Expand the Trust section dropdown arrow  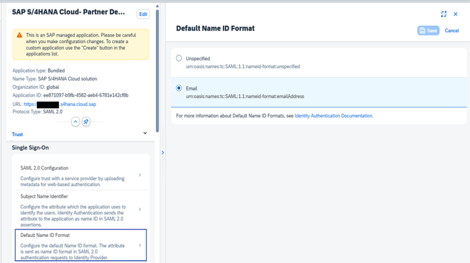coord(145,134)
